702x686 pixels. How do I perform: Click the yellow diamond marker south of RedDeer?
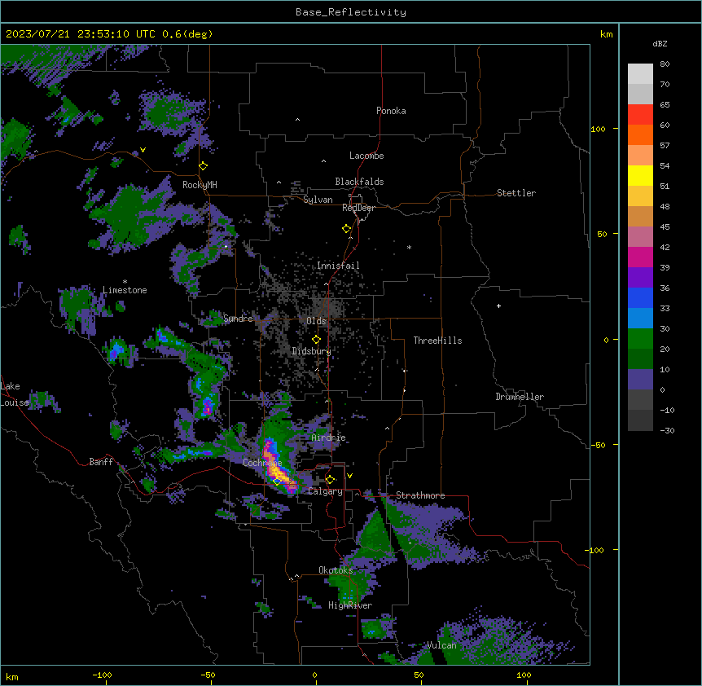pos(347,229)
